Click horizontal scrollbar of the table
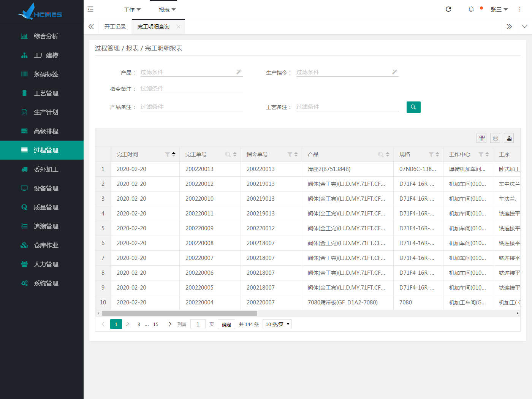The width and height of the screenshot is (532, 399). (179, 313)
